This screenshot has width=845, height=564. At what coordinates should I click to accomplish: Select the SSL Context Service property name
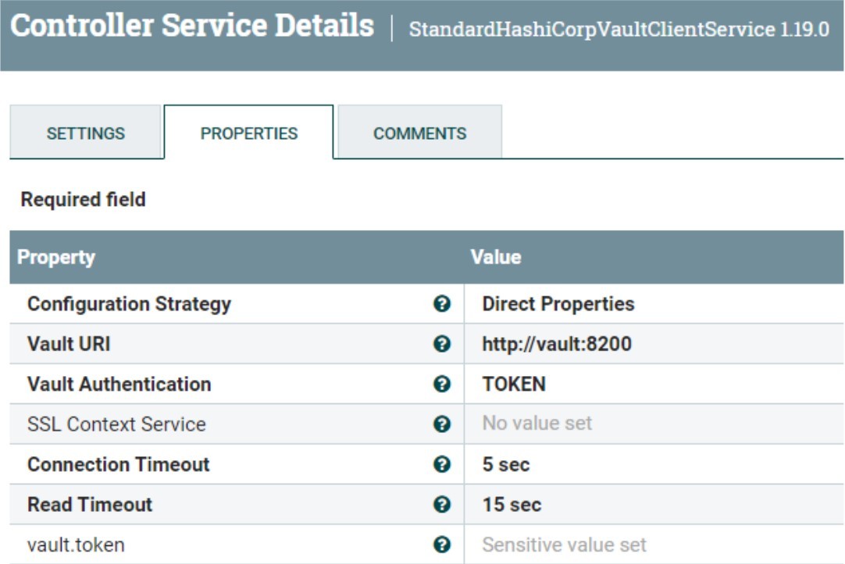coord(116,424)
